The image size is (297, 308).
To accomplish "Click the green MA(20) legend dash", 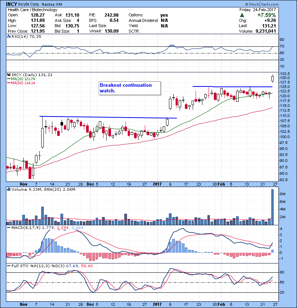I will point(9,79).
